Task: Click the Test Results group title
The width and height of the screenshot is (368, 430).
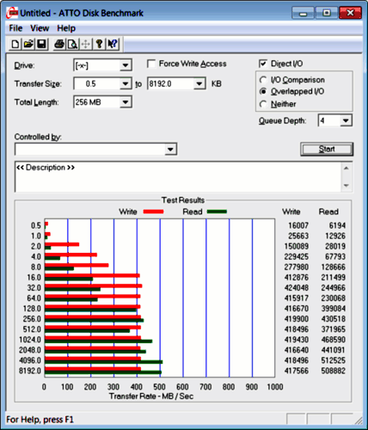Action: (183, 200)
